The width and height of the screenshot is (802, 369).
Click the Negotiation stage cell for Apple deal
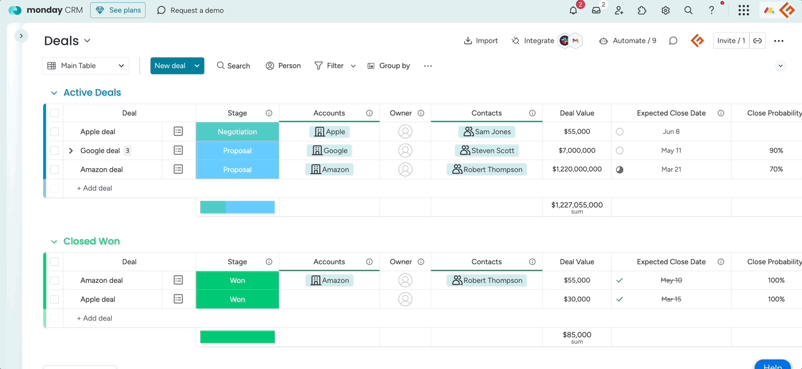237,132
